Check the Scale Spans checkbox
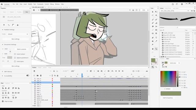This screenshot has width=196, height=110. 15,61
